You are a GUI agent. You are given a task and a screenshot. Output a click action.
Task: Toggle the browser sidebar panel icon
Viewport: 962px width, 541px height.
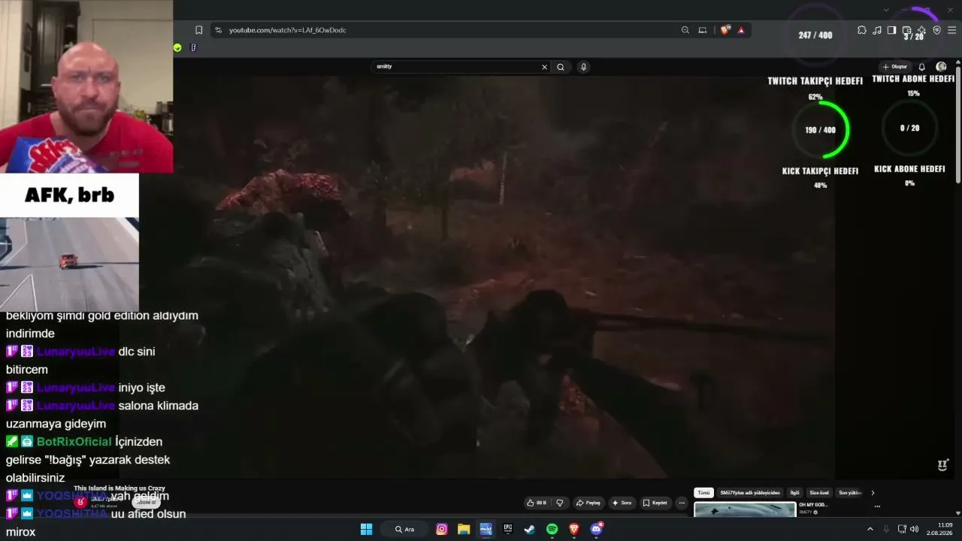[x=891, y=30]
